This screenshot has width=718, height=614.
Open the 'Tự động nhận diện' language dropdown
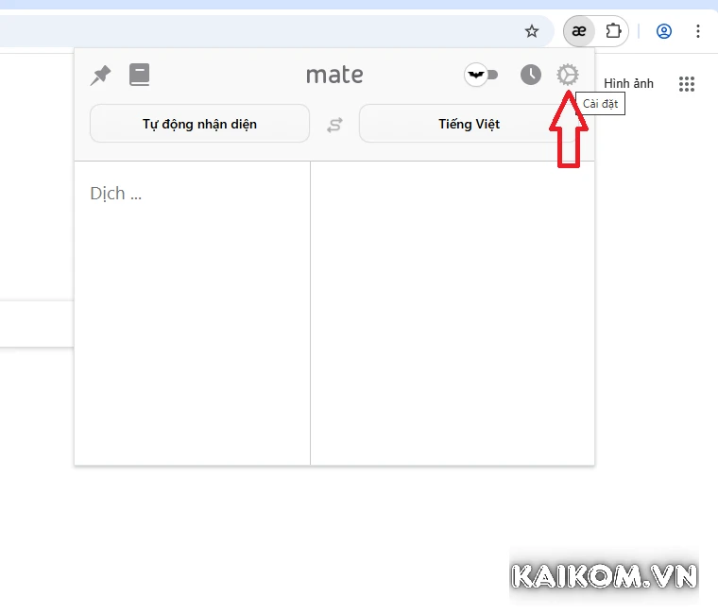point(199,124)
